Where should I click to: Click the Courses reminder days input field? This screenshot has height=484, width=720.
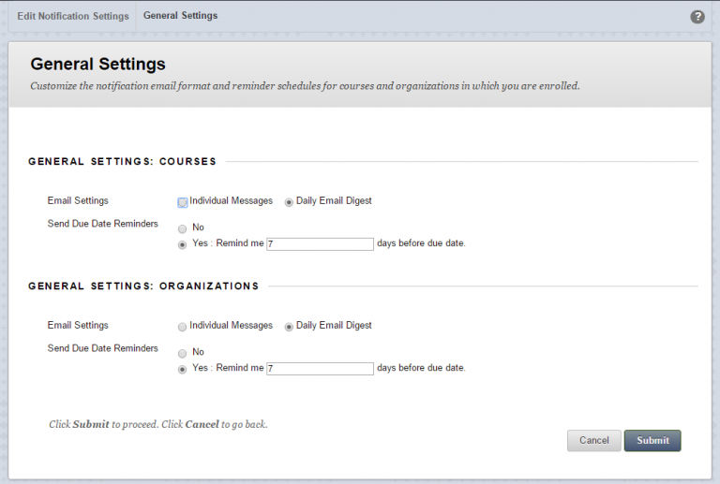320,243
